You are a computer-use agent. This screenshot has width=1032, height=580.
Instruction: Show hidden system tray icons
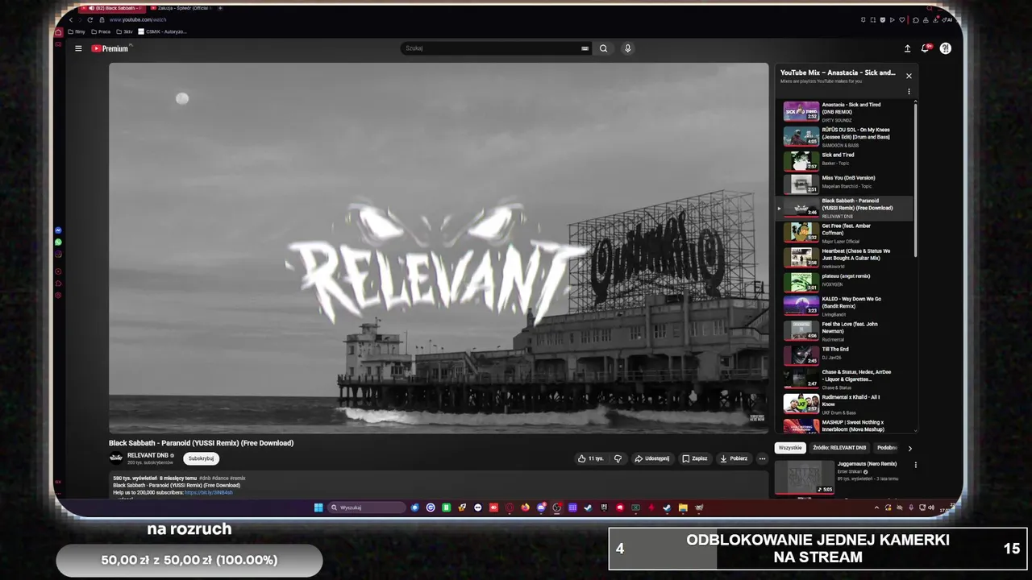[876, 507]
